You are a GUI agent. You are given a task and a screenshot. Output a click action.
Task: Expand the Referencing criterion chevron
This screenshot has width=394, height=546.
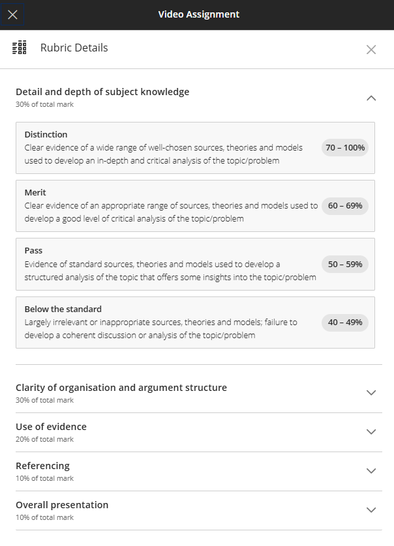point(371,471)
